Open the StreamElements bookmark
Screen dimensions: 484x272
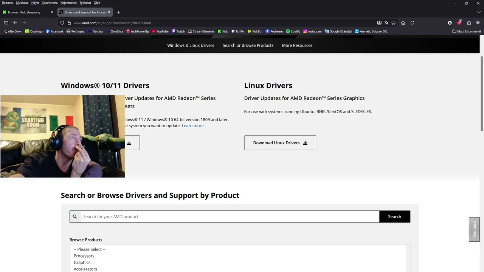coord(201,31)
